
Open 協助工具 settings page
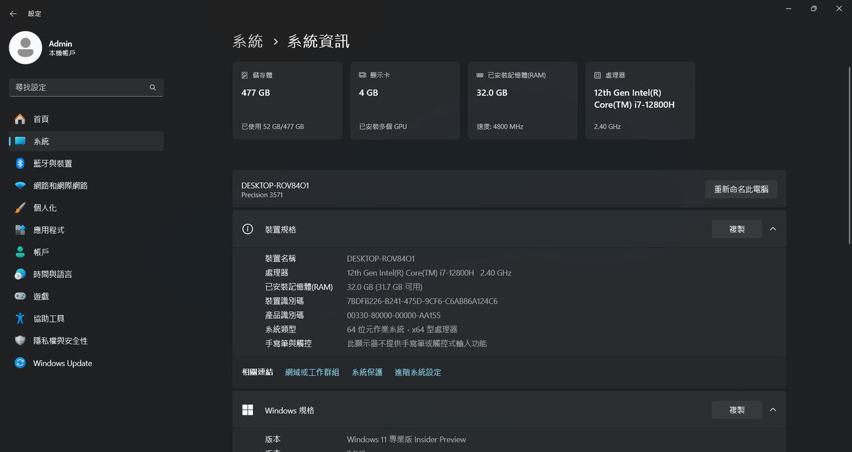(x=87, y=318)
